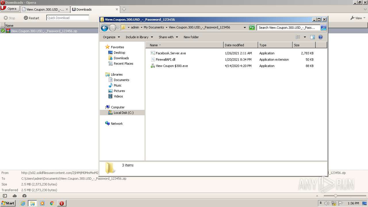Open the Music library
The height and width of the screenshot is (207, 368).
click(117, 85)
